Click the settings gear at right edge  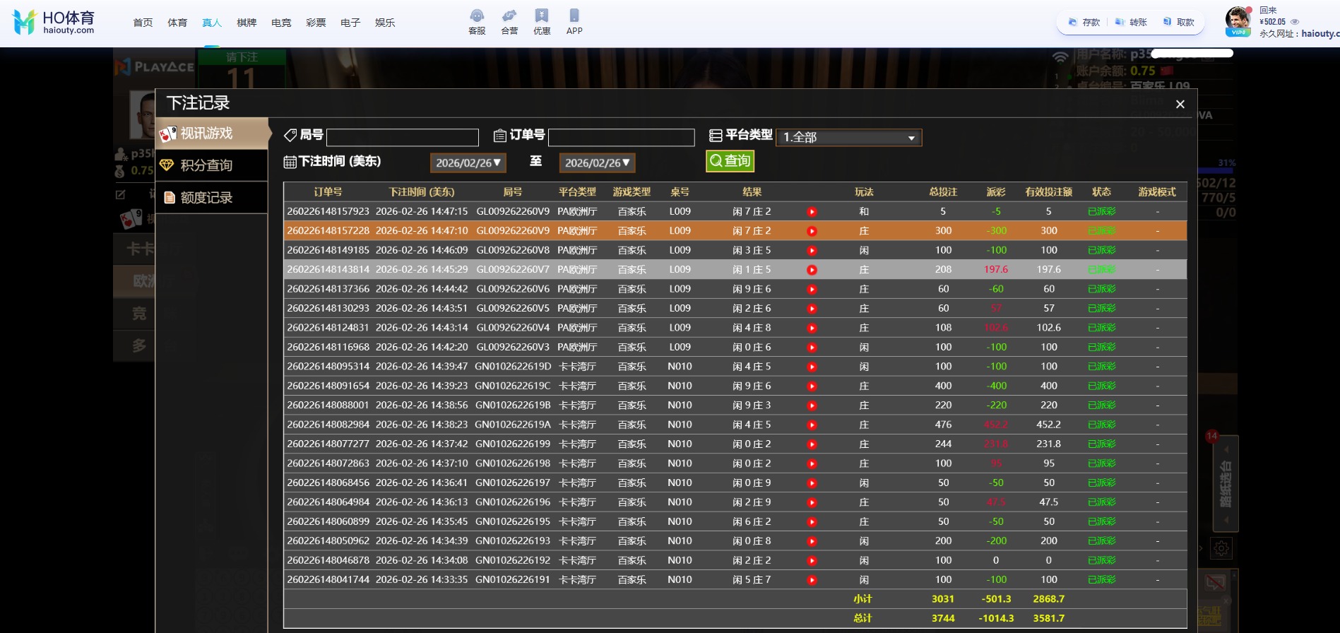coord(1221,548)
